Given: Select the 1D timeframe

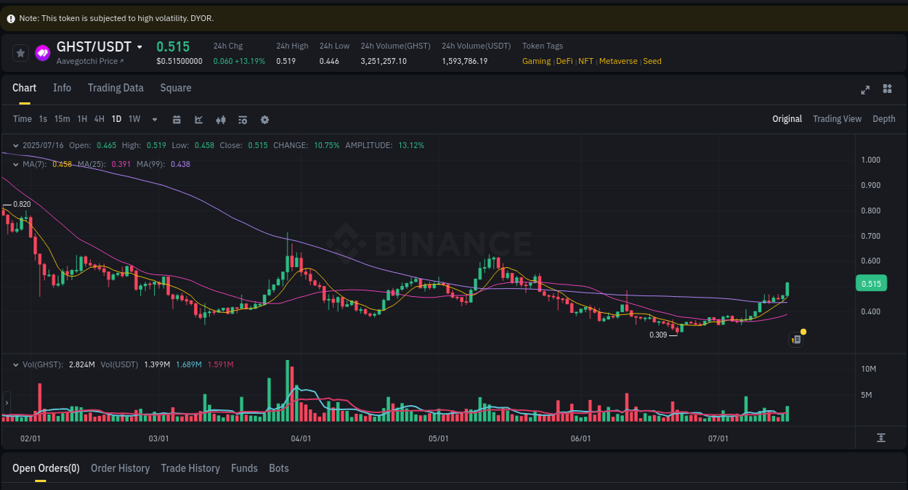Looking at the screenshot, I should tap(116, 119).
